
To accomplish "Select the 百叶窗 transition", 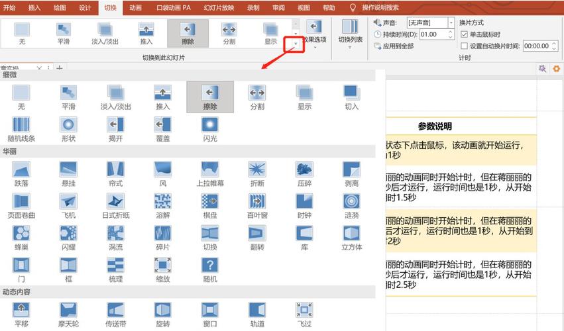I will click(257, 206).
